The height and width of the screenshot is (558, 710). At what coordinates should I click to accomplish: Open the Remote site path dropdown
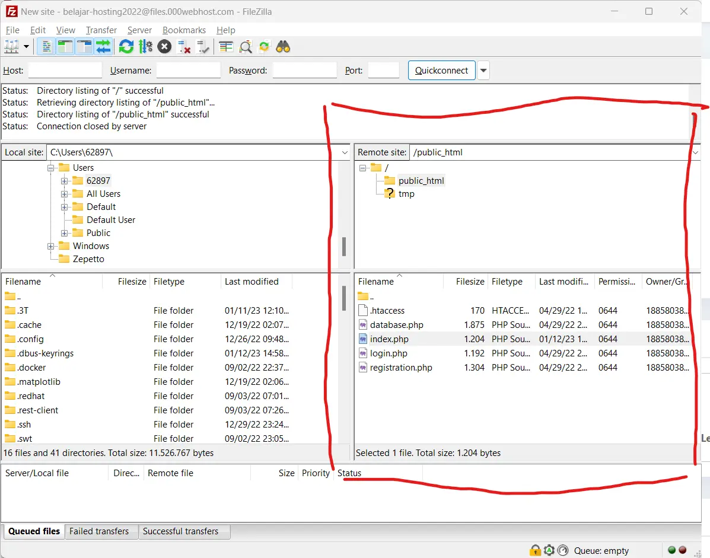pyautogui.click(x=695, y=152)
